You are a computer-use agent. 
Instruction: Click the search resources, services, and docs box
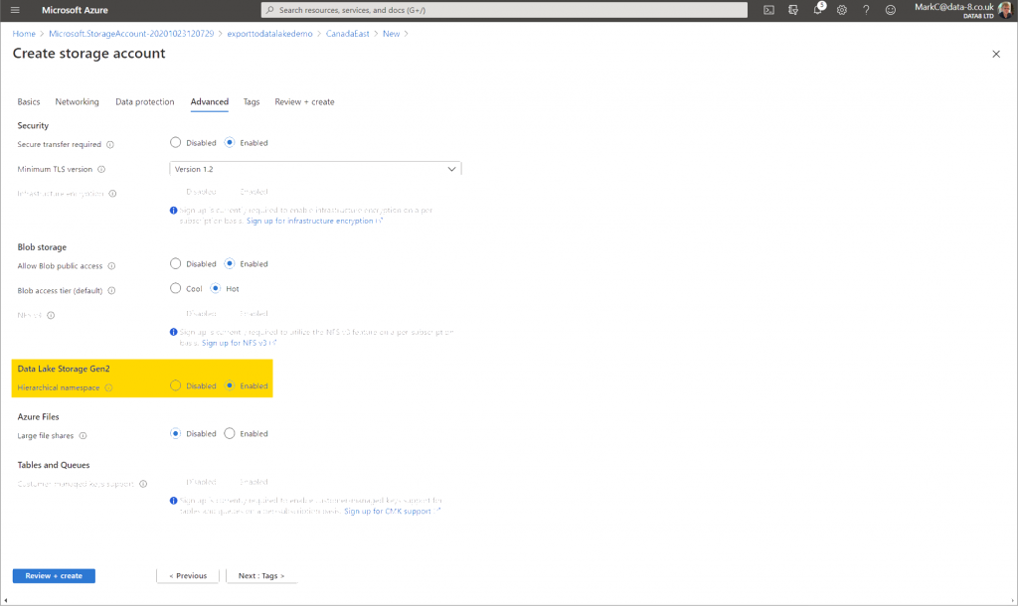(504, 10)
